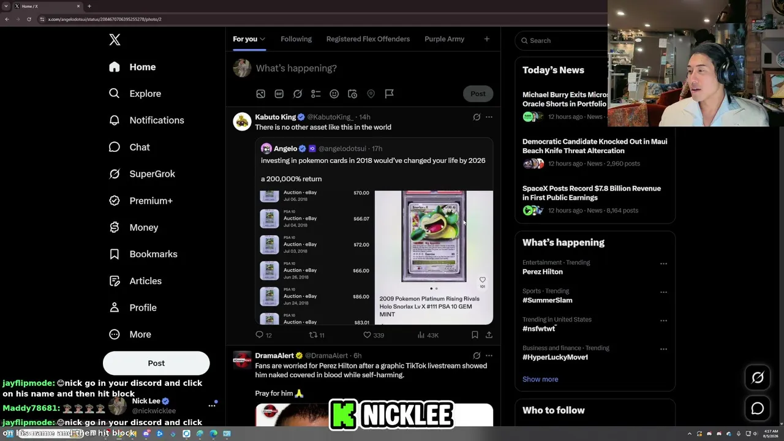Go to Home in the sidebar
Image resolution: width=784 pixels, height=441 pixels.
132,67
